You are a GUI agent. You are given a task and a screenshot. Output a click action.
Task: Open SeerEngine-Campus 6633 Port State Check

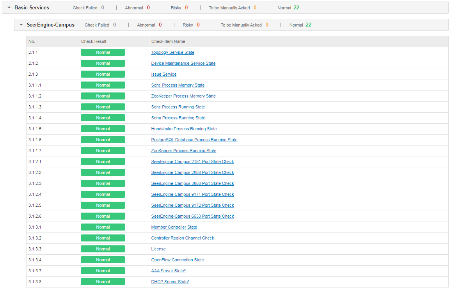tap(192, 216)
